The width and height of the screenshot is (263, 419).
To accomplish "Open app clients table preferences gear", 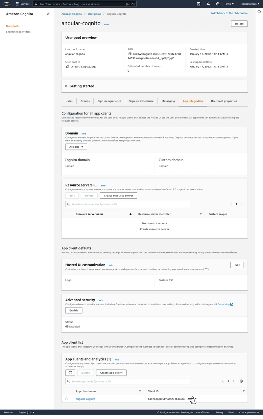I will pos(241,381).
